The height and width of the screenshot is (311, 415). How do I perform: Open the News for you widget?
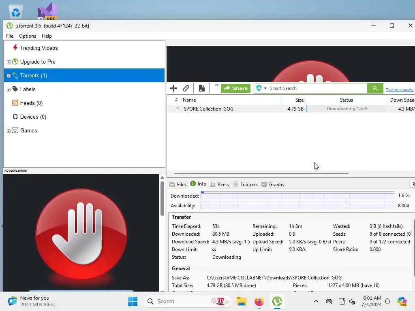tap(33, 301)
